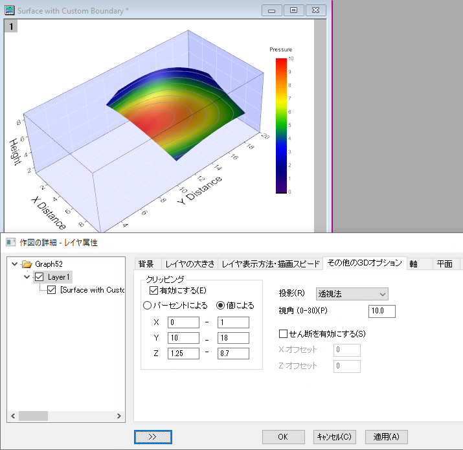Viewport: 463px width, 450px height.
Task: Click the Pressure color scale legend
Action: click(282, 121)
